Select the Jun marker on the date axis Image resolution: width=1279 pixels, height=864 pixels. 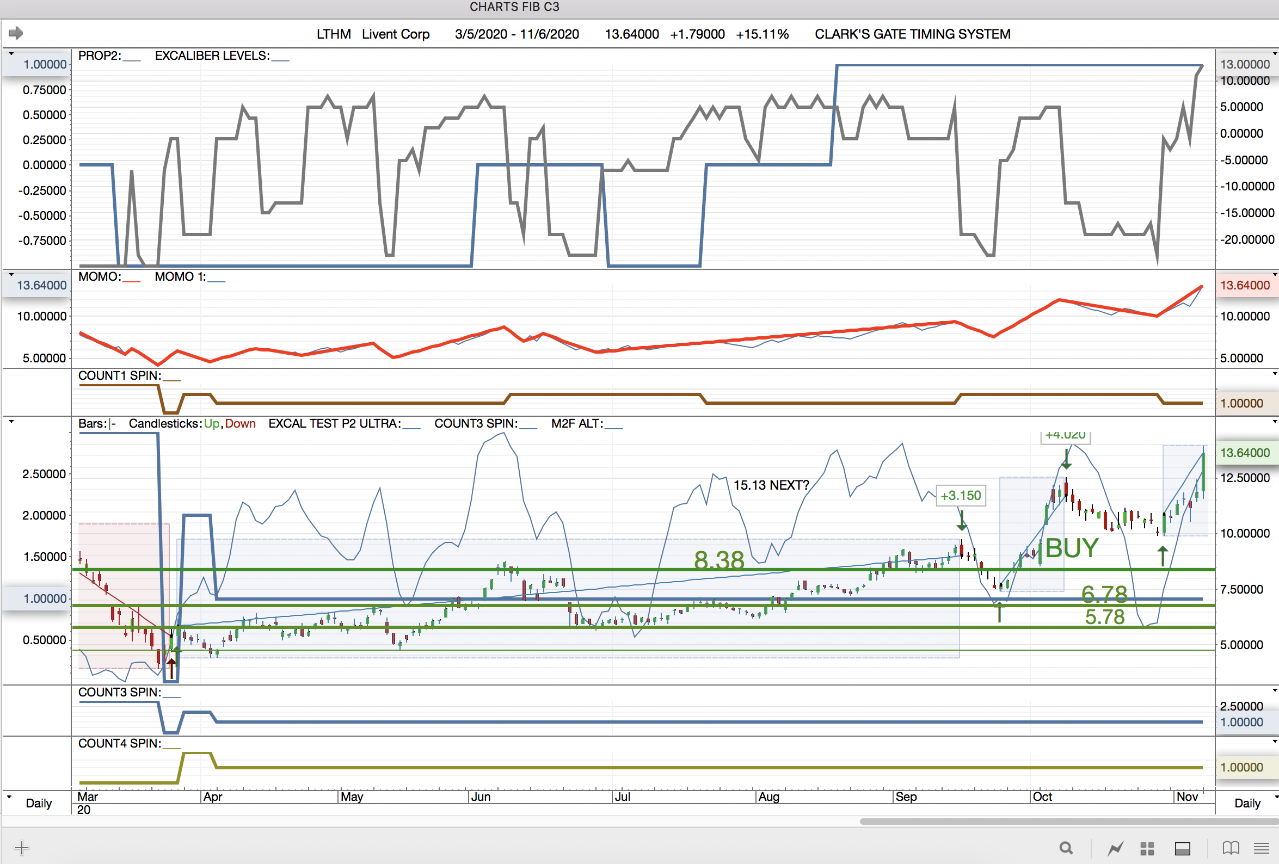(x=481, y=797)
